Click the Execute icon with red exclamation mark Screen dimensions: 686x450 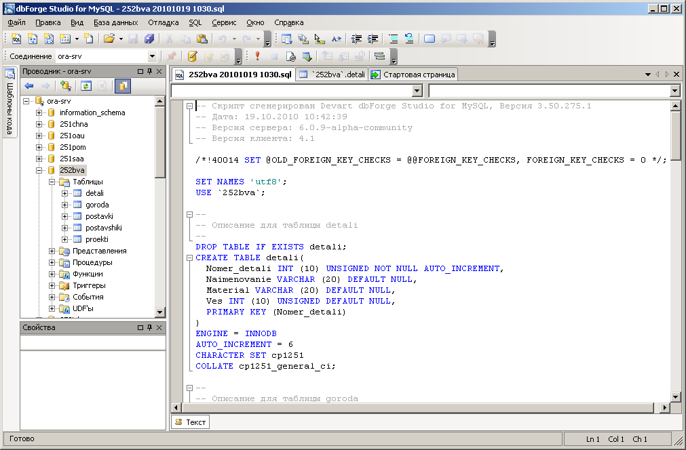coord(257,56)
